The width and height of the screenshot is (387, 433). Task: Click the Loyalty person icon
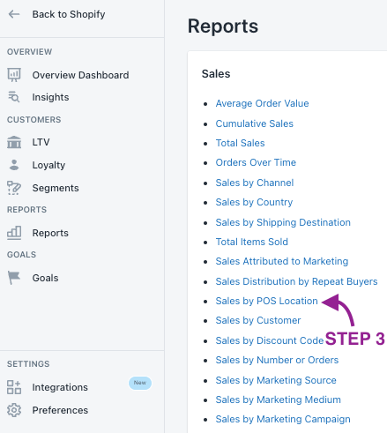click(14, 165)
